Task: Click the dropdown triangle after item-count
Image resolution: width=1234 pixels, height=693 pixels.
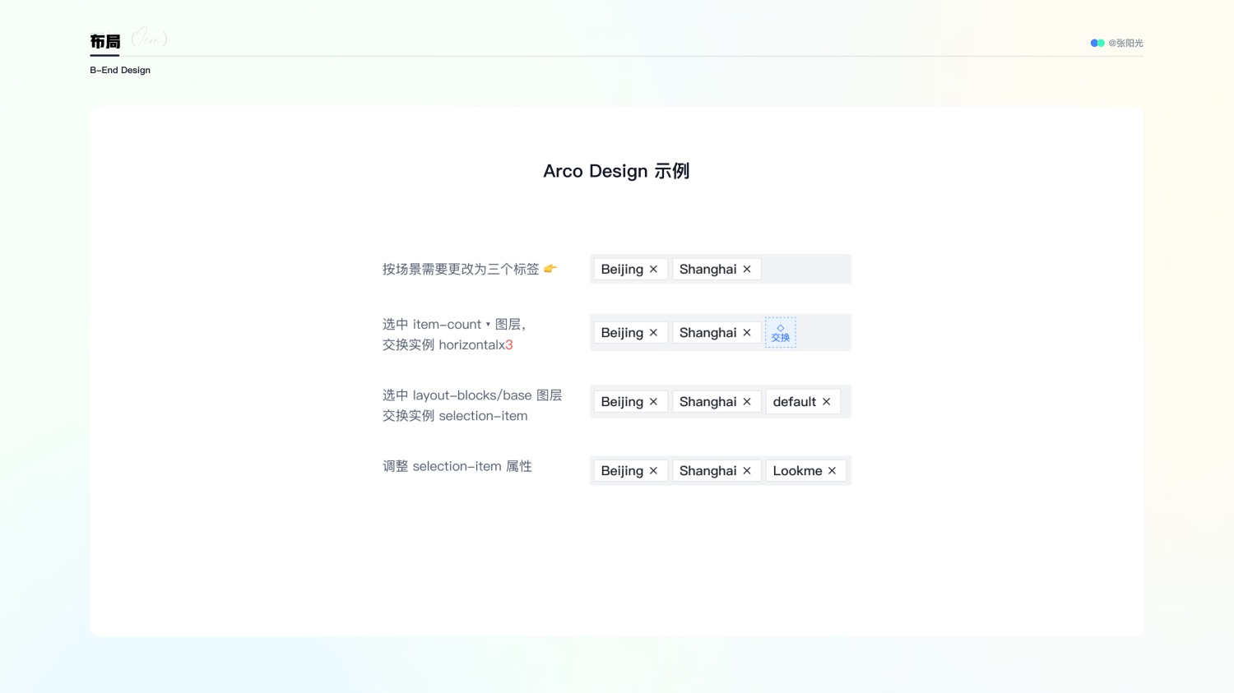Action: 488,325
